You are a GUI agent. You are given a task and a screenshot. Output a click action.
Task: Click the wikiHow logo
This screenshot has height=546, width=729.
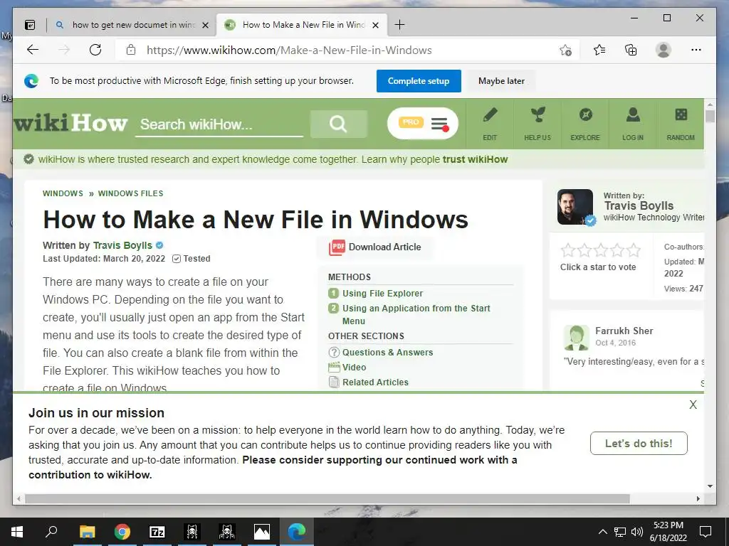tap(70, 124)
